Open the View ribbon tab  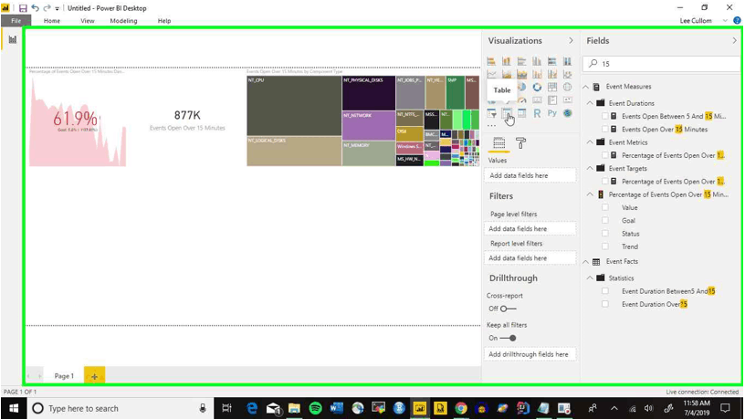pos(88,21)
